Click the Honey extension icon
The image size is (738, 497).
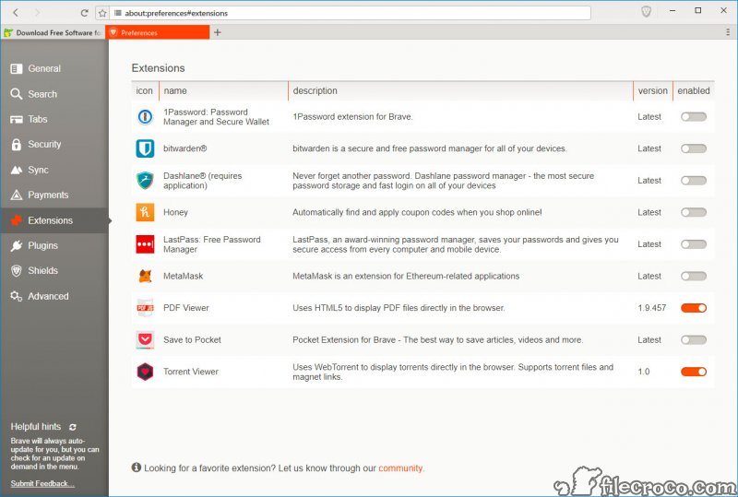(145, 212)
